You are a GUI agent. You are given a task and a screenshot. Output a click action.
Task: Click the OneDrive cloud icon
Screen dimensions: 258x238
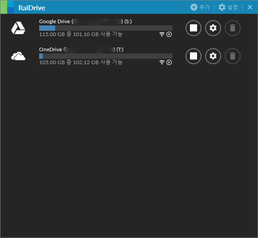point(18,56)
